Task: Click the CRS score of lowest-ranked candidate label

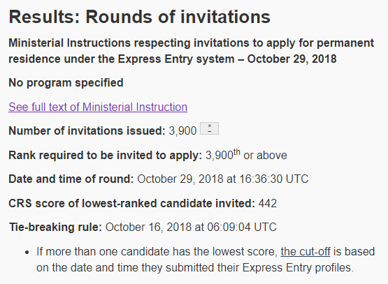Action: [131, 204]
